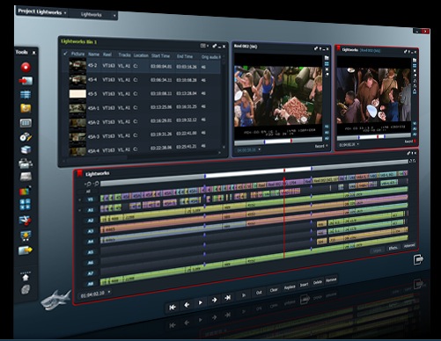Click the export tool with yellow arrow

tap(26, 250)
